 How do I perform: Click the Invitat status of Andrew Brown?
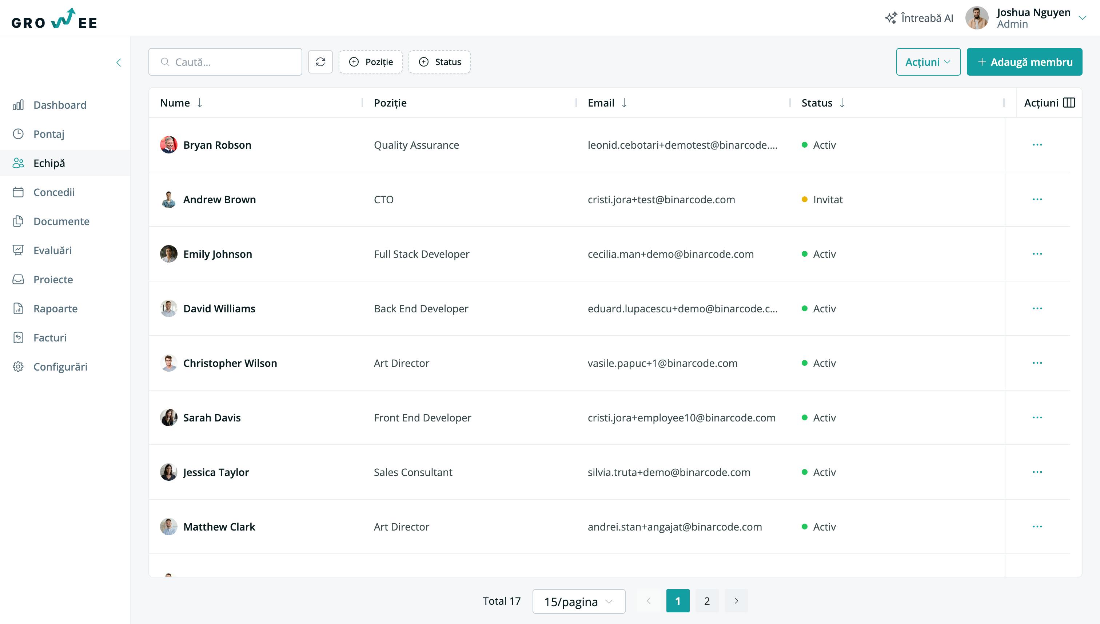[x=822, y=200]
